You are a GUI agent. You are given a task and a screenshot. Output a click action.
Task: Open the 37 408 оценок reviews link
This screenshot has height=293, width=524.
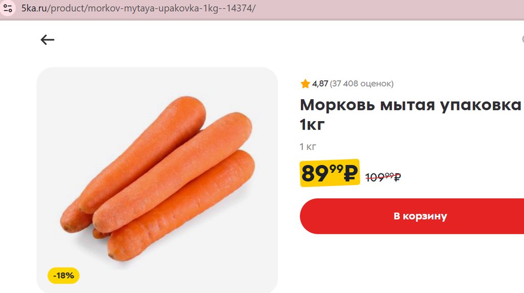point(362,84)
